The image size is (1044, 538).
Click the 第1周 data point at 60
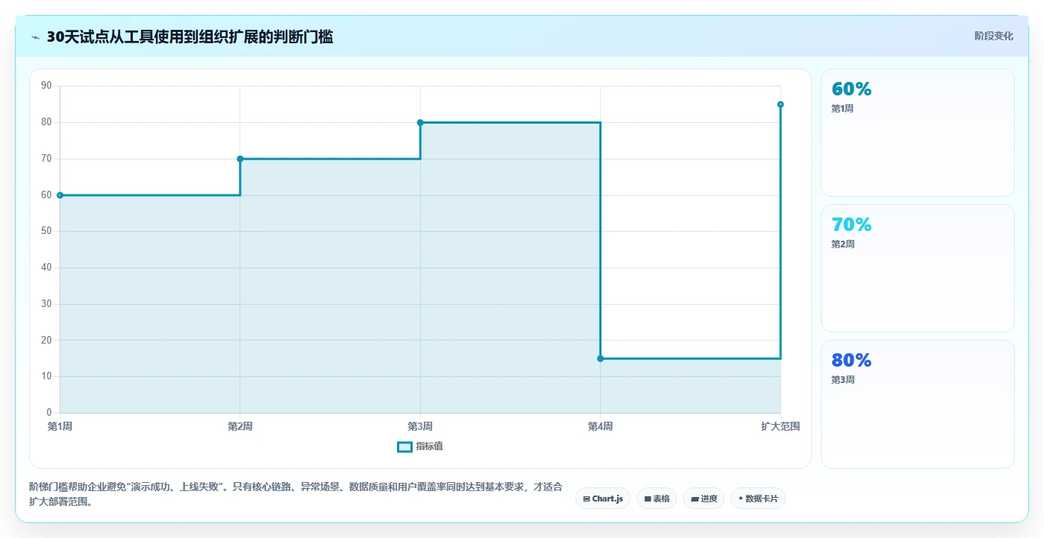60,195
